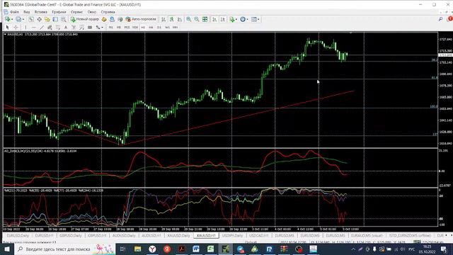This screenshot has height=255, width=453.
Task: Open the Справка menu
Action: point(108,12)
